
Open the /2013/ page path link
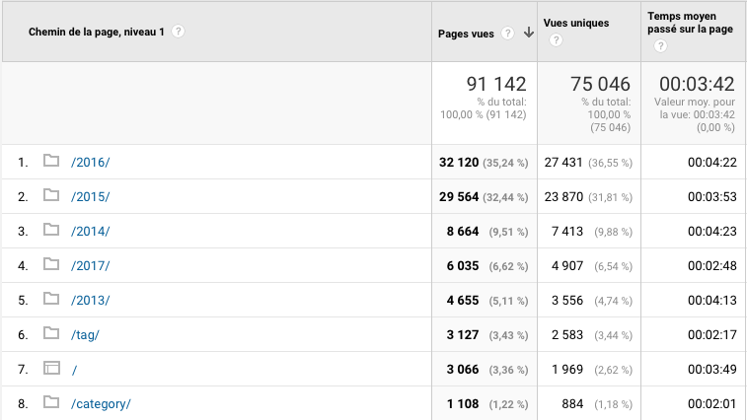(x=91, y=300)
